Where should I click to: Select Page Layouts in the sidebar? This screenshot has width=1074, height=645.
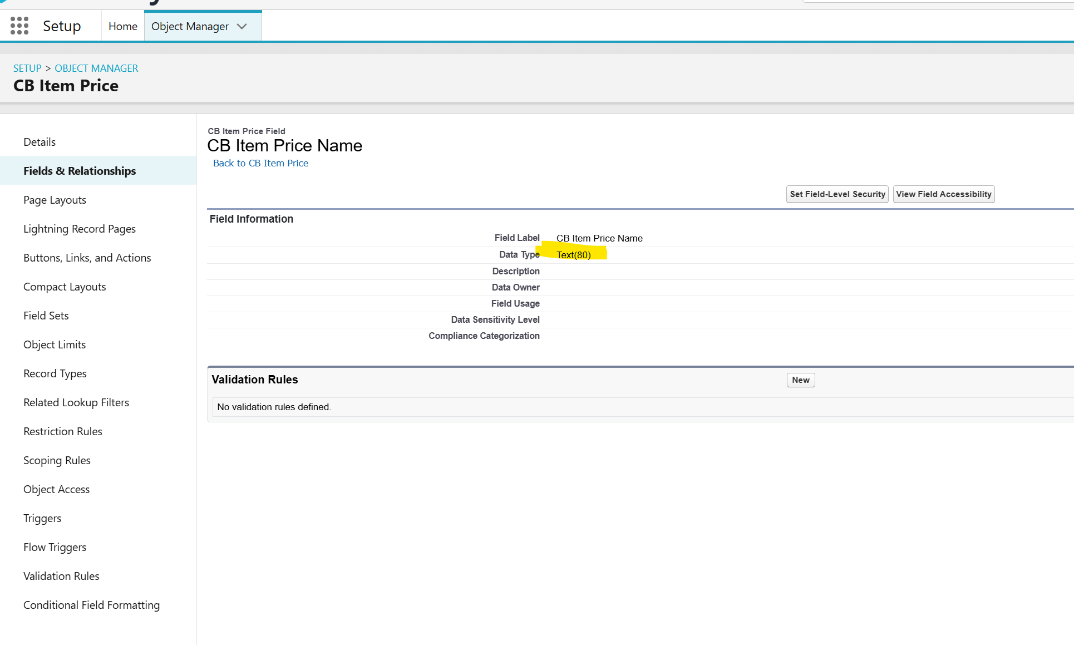point(55,200)
